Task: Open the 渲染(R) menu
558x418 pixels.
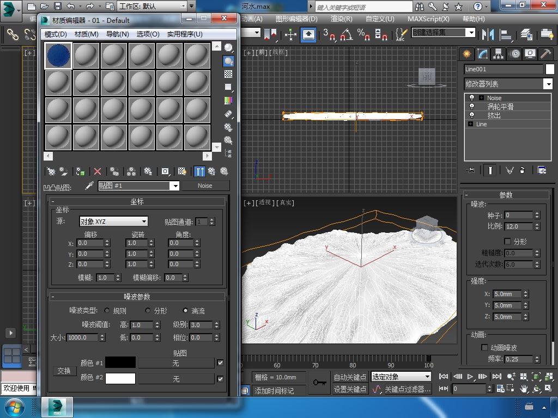Action: pyautogui.click(x=341, y=19)
